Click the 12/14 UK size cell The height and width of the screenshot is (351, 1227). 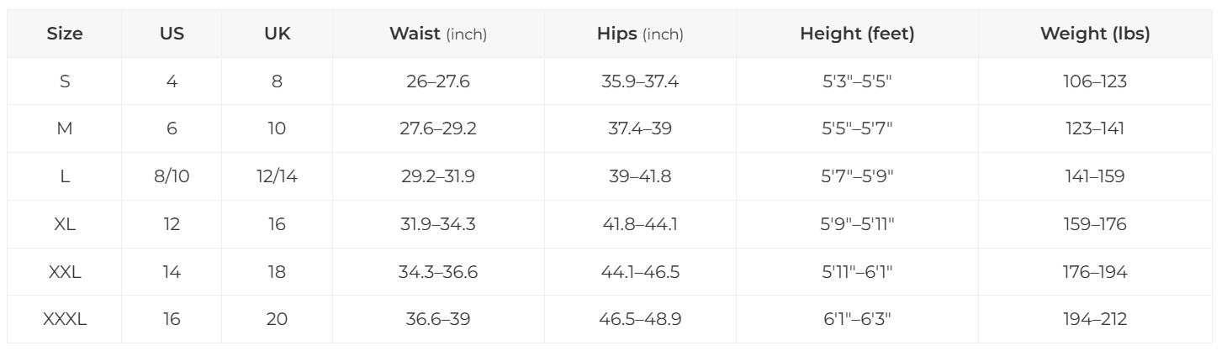(277, 177)
